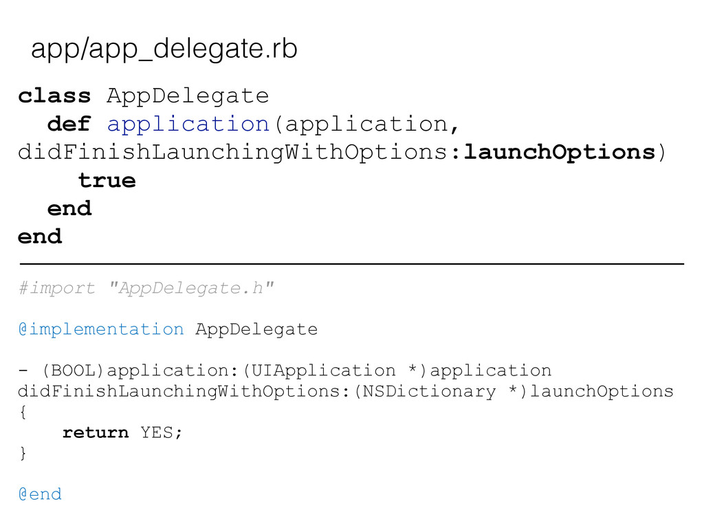
Task: Click the final unindented Ruby 'end' keyword
Action: coord(40,236)
